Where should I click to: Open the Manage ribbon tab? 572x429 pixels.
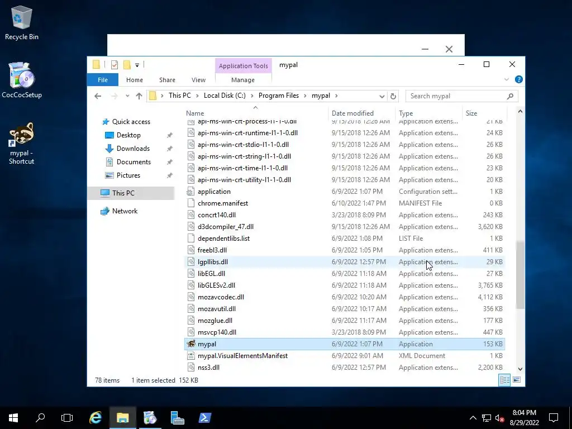click(243, 80)
